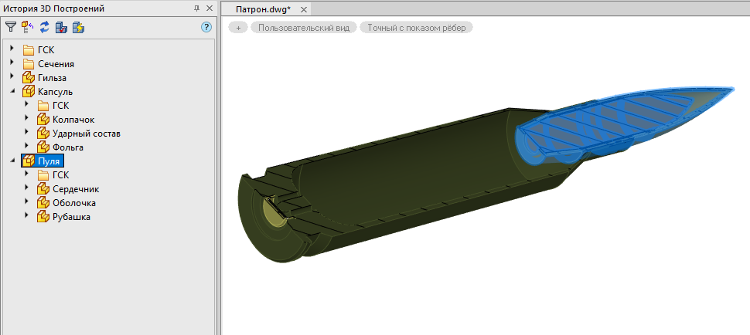Close the Патрон.dwg document tab
Viewport: 750px width, 335px height.
tap(304, 9)
